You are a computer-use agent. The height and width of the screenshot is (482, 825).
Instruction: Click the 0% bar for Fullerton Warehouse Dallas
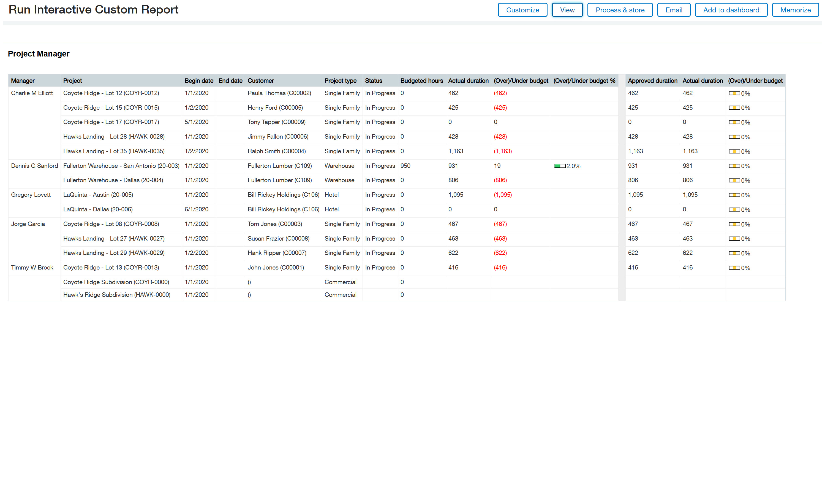(734, 181)
